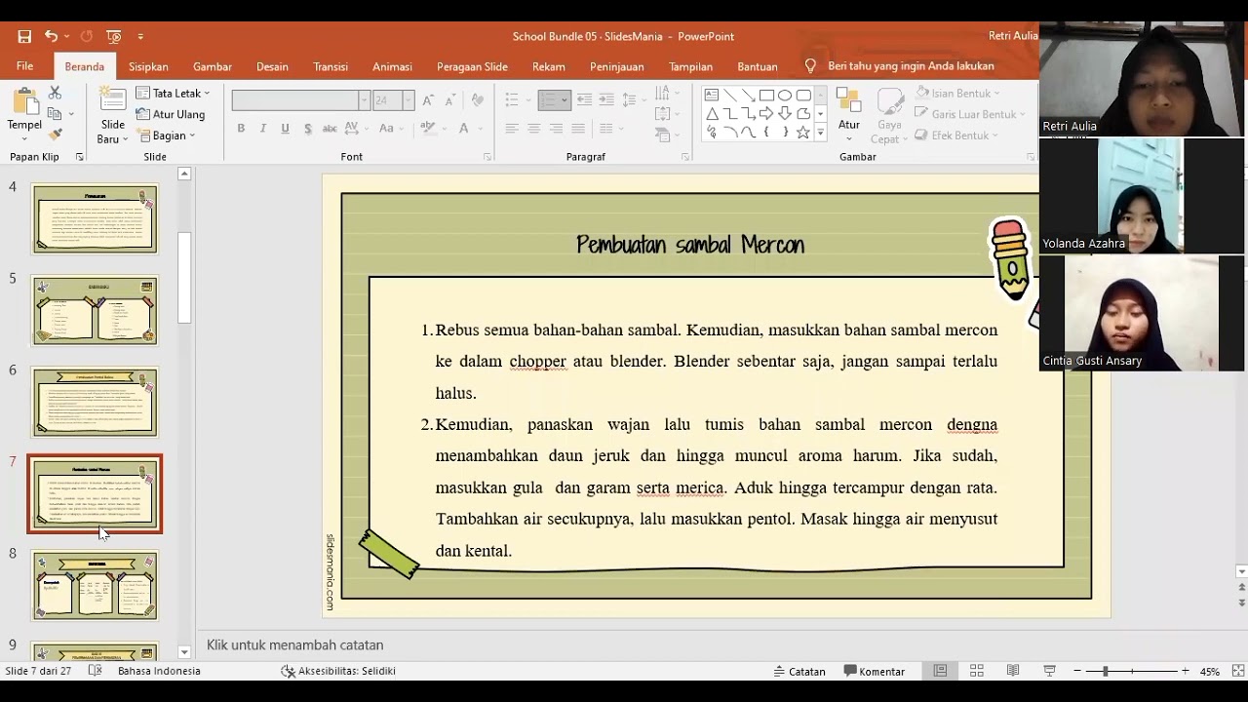Select slide 8 thumbnail
The width and height of the screenshot is (1248, 702).
[95, 586]
